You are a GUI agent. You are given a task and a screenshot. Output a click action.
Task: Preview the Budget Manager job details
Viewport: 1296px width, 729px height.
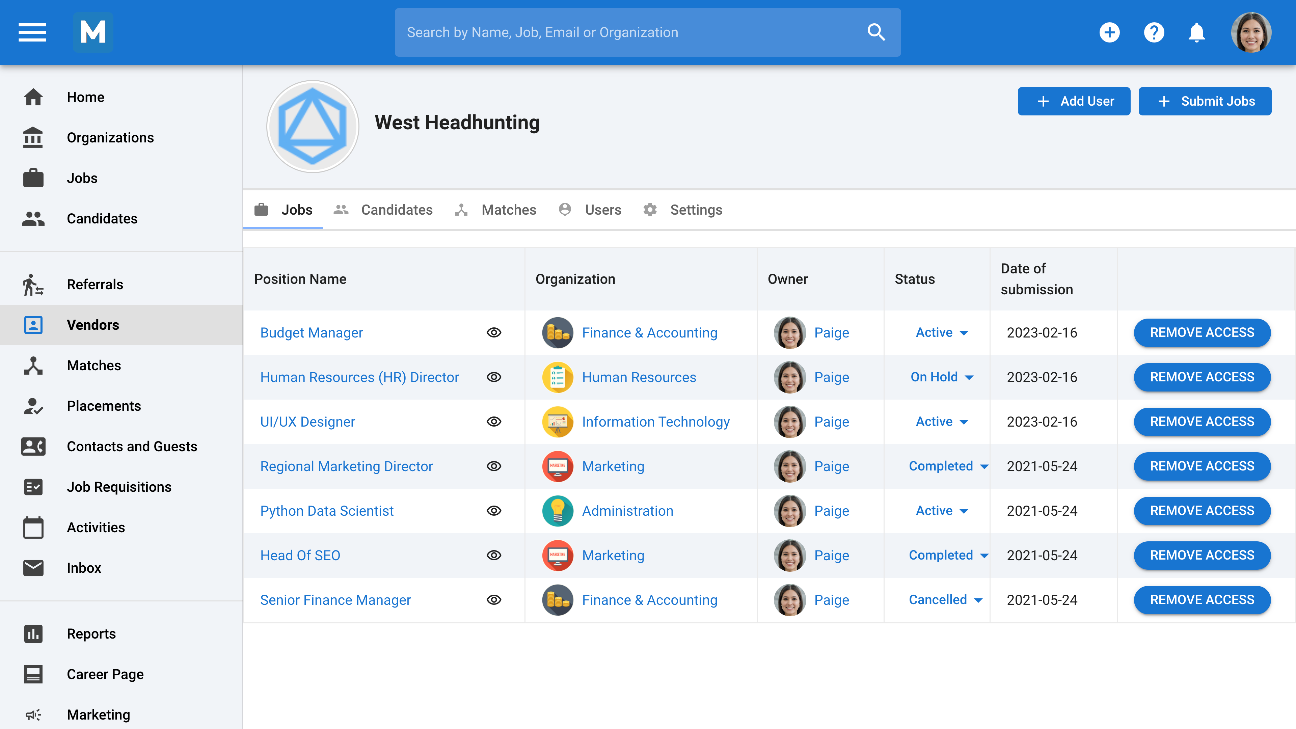coord(494,332)
